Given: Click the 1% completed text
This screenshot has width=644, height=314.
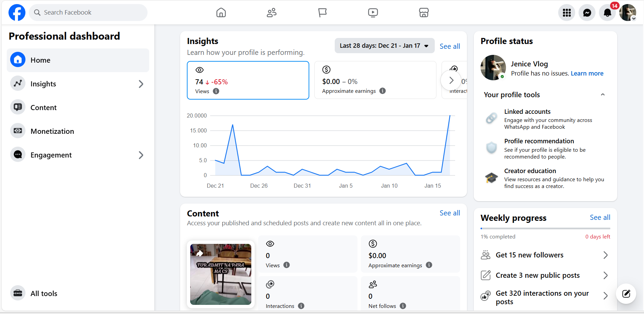Looking at the screenshot, I should click(x=498, y=237).
